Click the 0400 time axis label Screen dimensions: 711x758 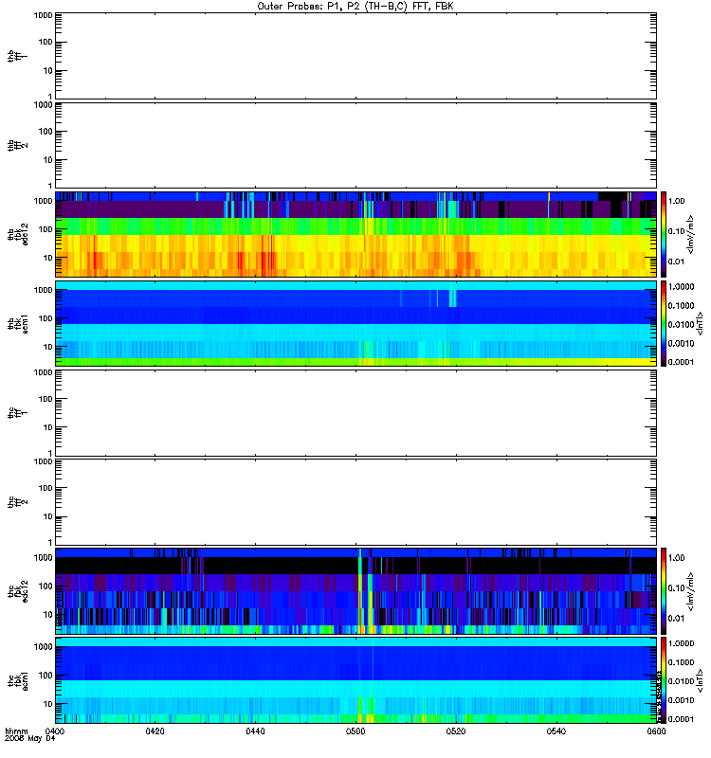(54, 731)
